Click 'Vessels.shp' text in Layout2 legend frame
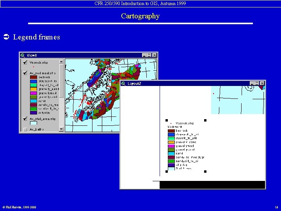The image size is (281, 211). pos(185,123)
